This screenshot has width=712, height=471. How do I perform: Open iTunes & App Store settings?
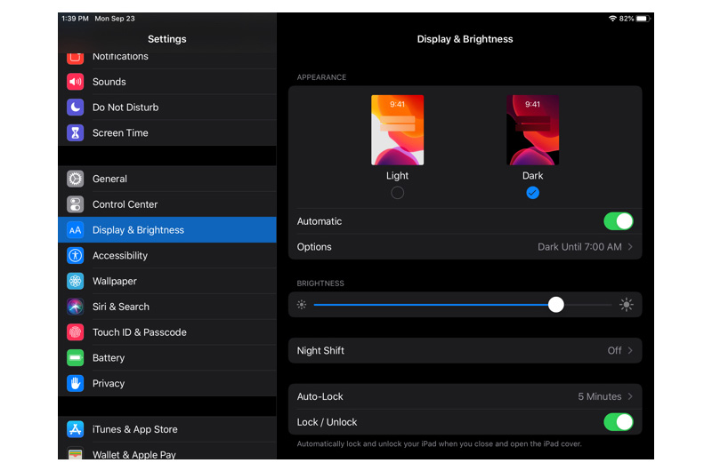pos(167,429)
